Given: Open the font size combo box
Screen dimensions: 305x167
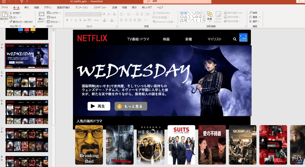Looking at the screenshot, I should point(97,14).
